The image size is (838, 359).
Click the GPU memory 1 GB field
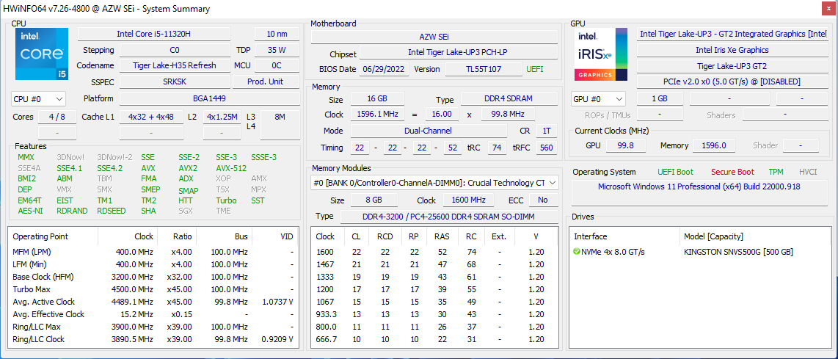click(660, 98)
